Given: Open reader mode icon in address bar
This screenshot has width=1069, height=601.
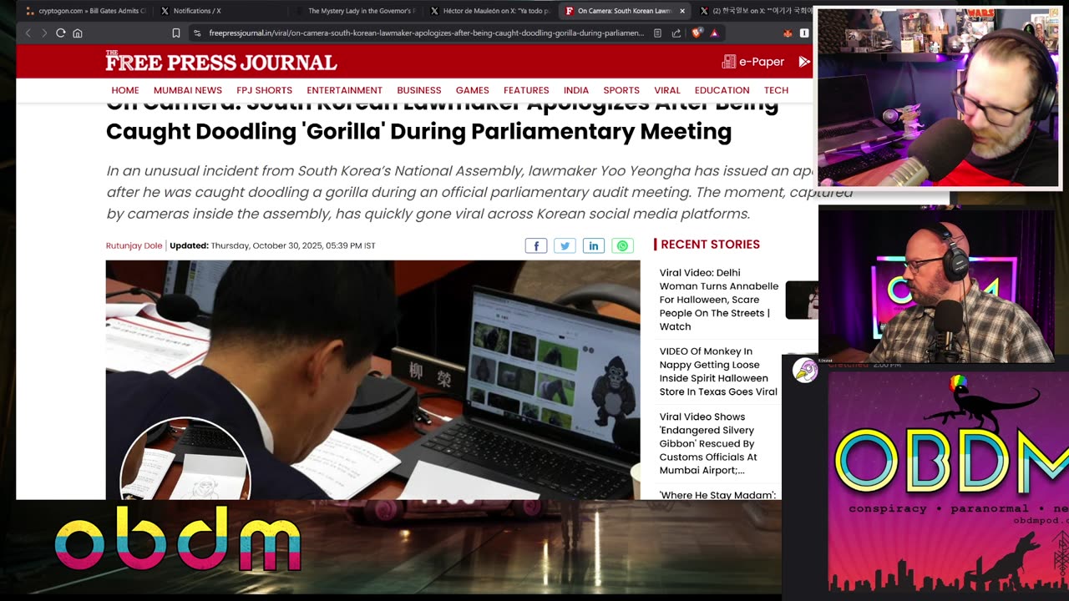Looking at the screenshot, I should point(657,33).
